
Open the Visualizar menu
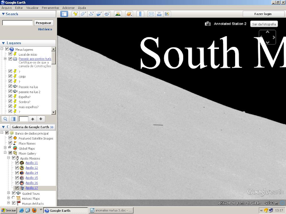pyautogui.click(x=32, y=8)
